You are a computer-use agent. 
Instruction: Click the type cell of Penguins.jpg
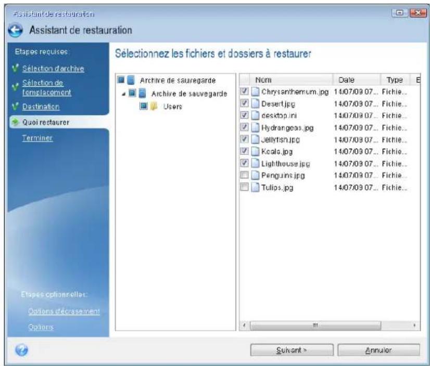pos(395,175)
